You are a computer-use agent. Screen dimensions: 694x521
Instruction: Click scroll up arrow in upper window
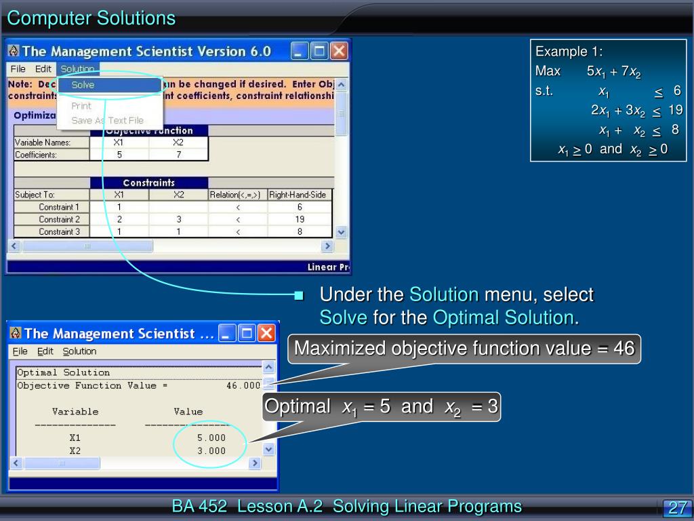pyautogui.click(x=341, y=85)
